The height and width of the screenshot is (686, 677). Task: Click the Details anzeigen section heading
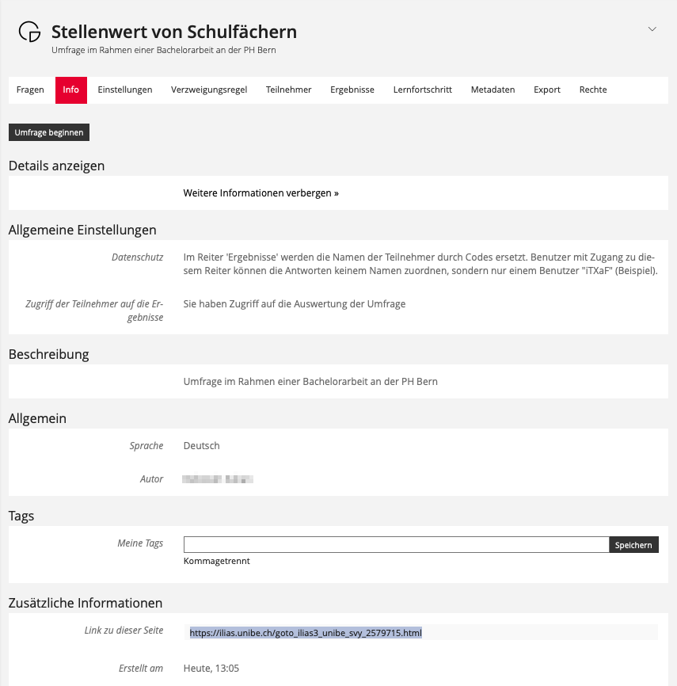[x=56, y=166]
